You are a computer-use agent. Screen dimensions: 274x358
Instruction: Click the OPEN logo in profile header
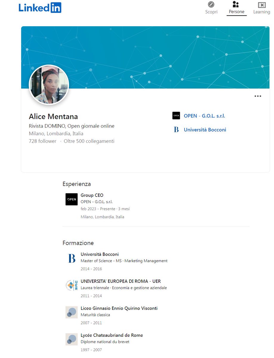pyautogui.click(x=176, y=116)
